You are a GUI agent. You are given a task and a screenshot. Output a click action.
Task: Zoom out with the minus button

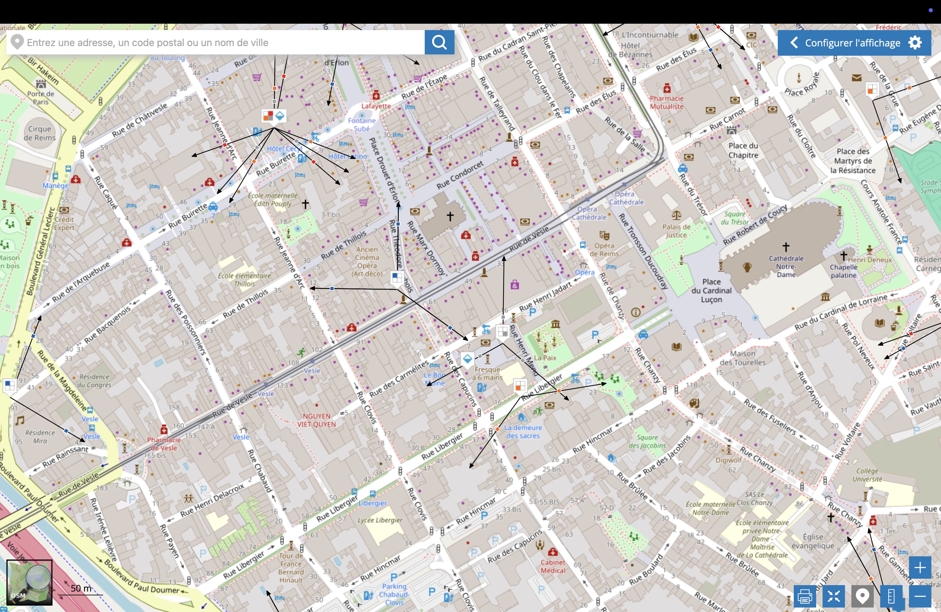tap(920, 596)
